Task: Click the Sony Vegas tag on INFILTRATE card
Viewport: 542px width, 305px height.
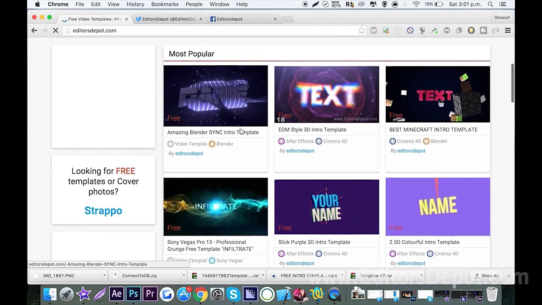Action: pyautogui.click(x=226, y=261)
